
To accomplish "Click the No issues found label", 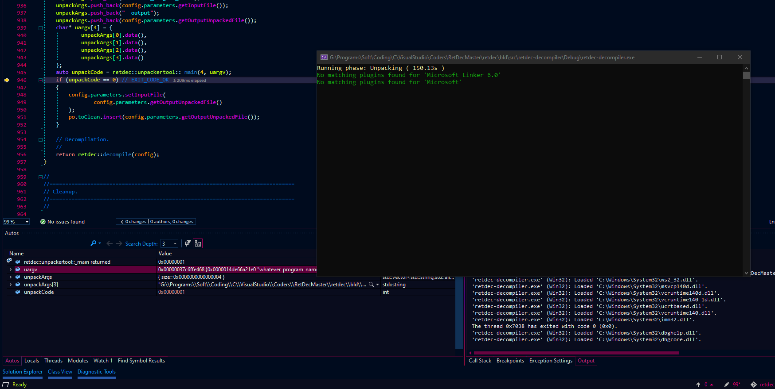I will tap(66, 222).
